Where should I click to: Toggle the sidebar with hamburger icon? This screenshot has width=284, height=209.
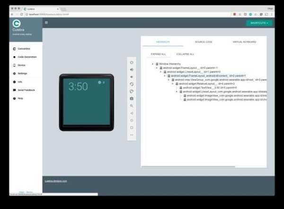coord(46,23)
